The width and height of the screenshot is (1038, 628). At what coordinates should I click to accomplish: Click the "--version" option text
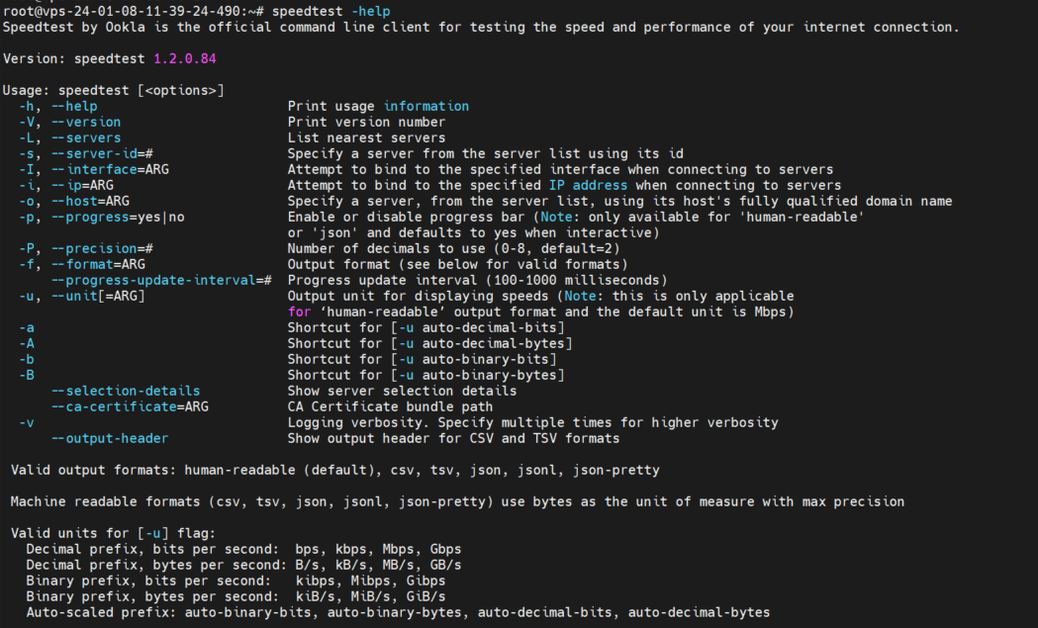point(86,122)
